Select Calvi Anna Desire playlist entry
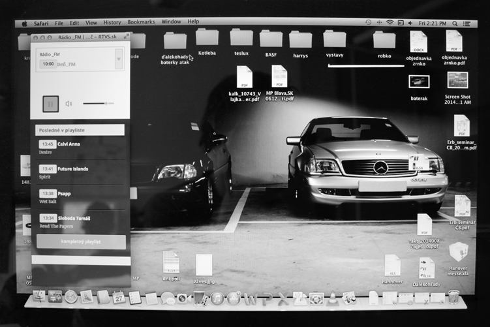This screenshot has width=490, height=327. (x=81, y=148)
